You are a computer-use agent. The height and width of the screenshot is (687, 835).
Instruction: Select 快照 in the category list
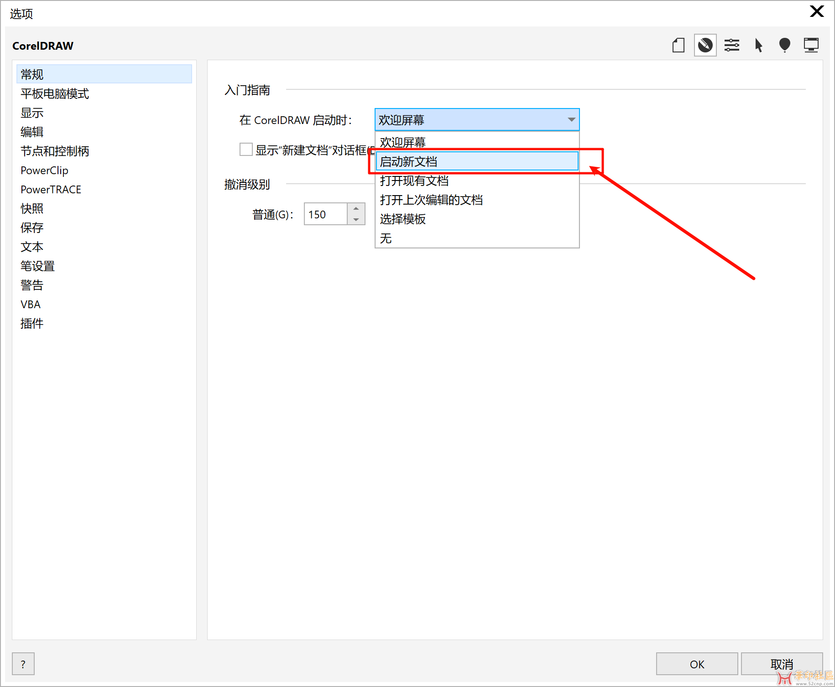[x=104, y=208]
